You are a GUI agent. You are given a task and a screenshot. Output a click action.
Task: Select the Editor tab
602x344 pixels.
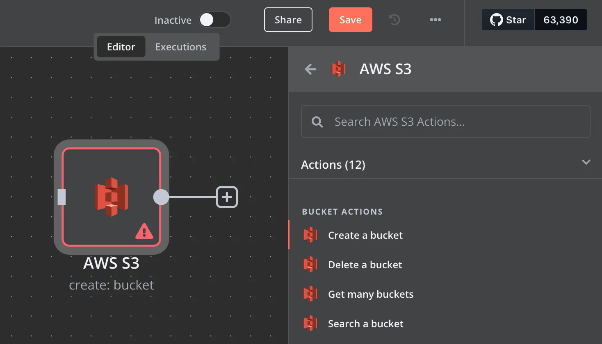tap(121, 47)
